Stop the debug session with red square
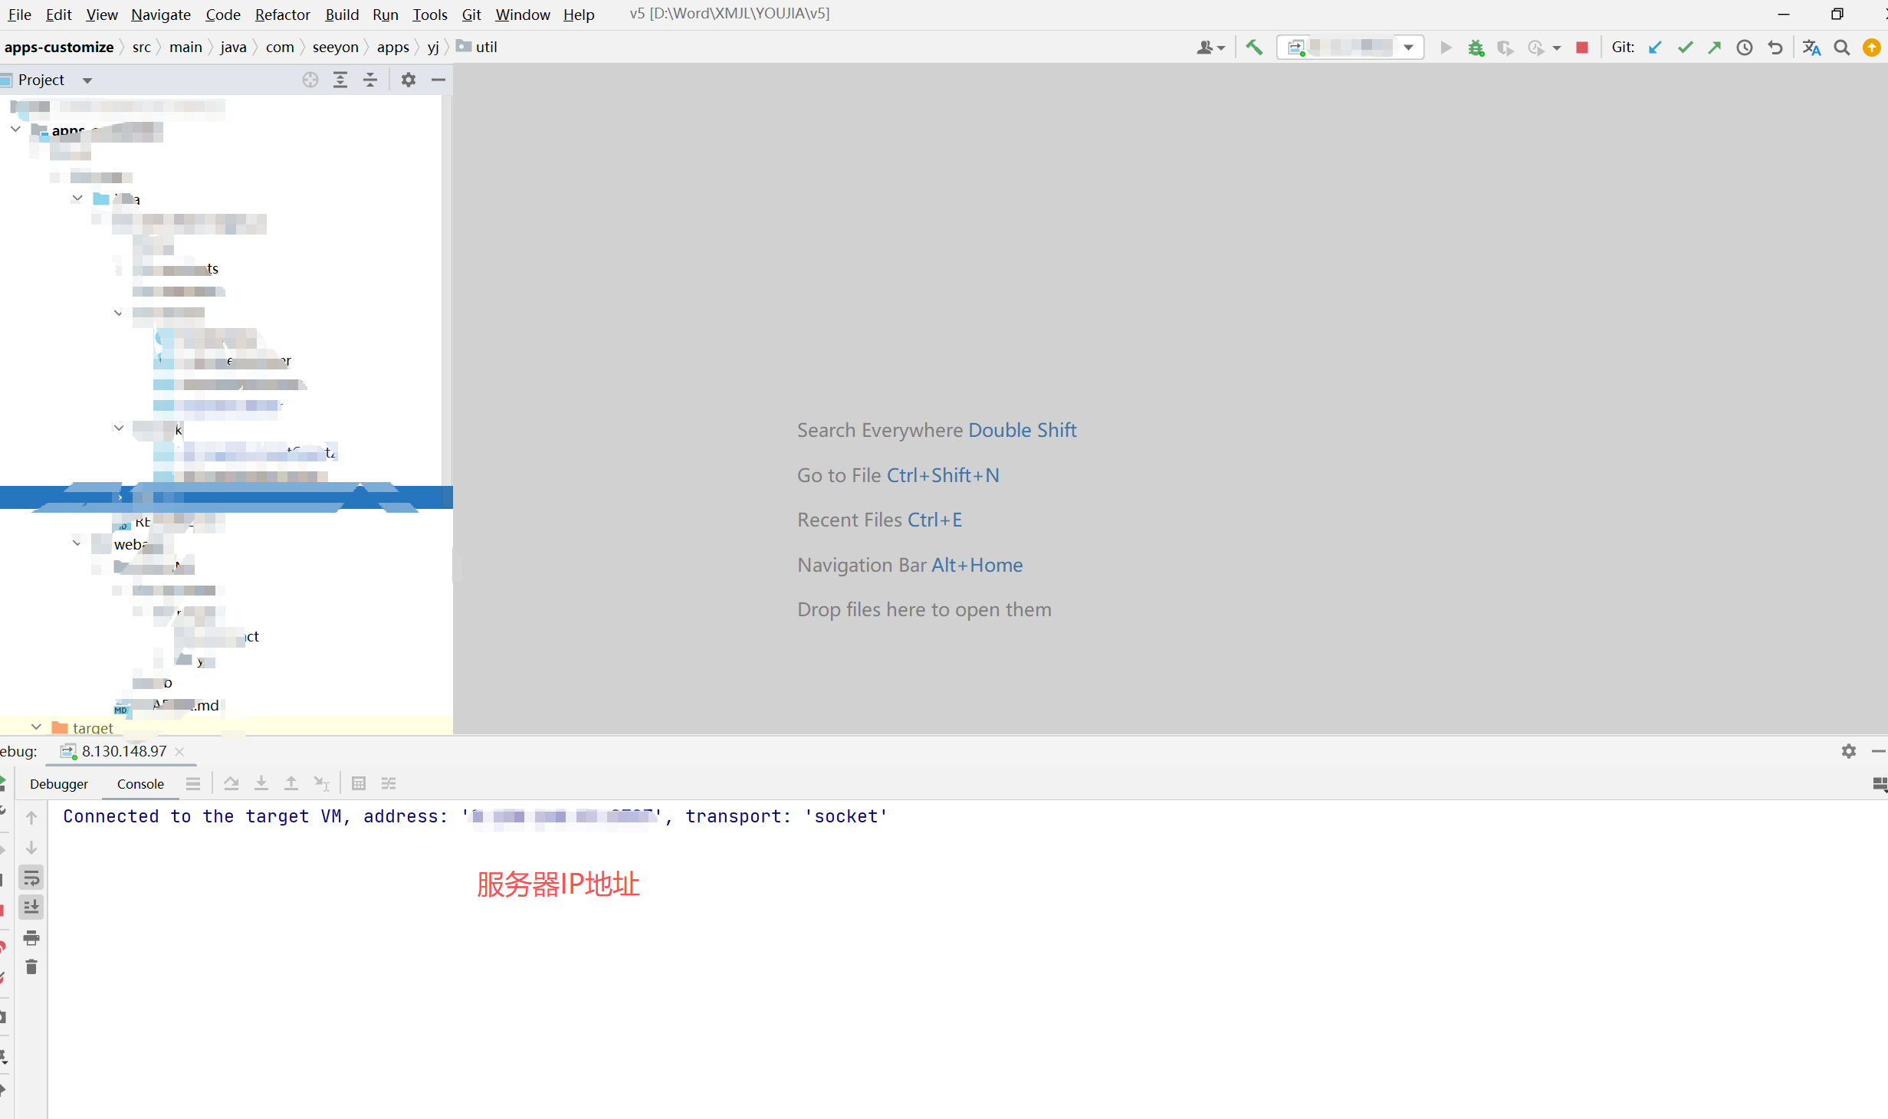 1581,48
